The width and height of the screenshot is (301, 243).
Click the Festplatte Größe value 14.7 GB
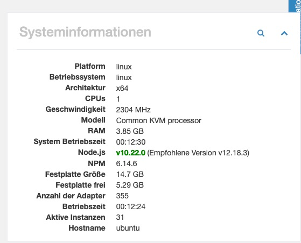pyautogui.click(x=130, y=174)
